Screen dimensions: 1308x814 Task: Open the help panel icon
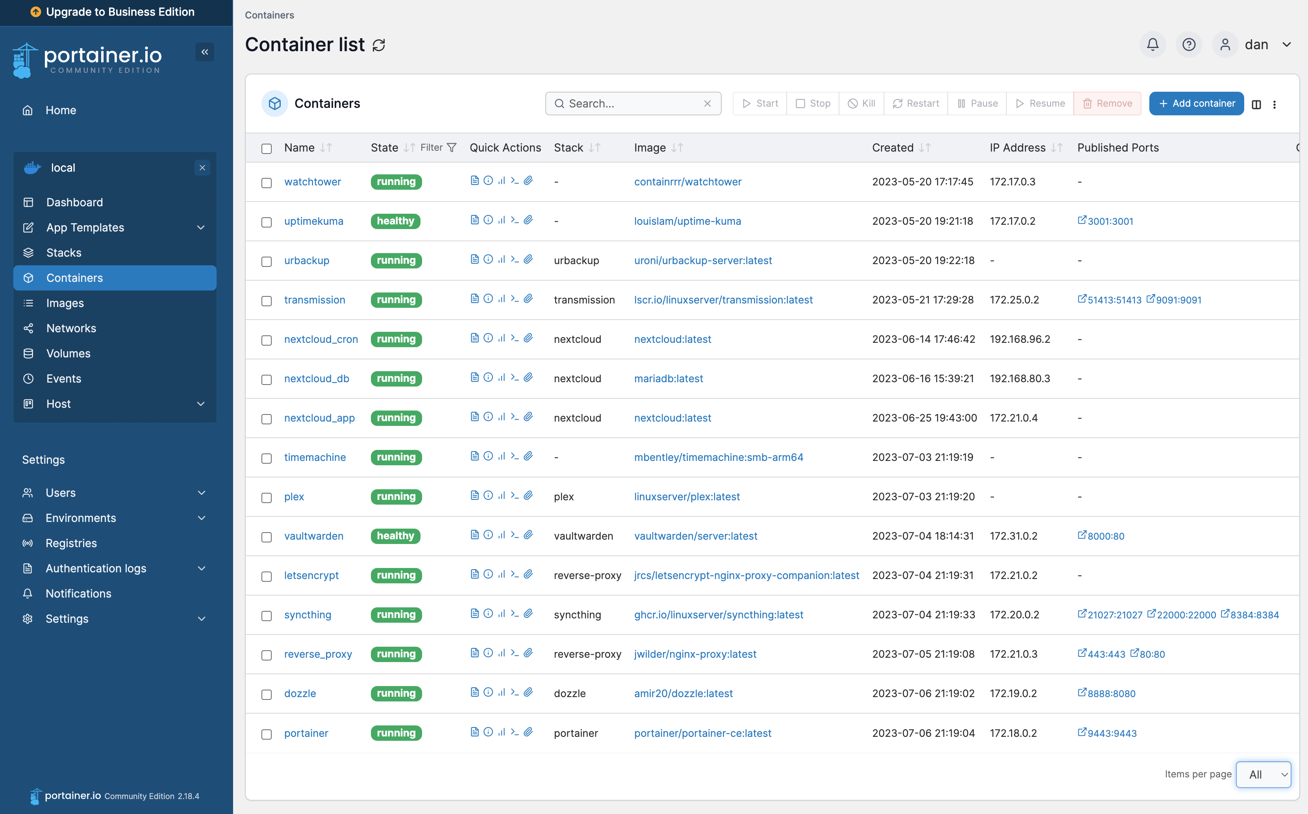1189,44
